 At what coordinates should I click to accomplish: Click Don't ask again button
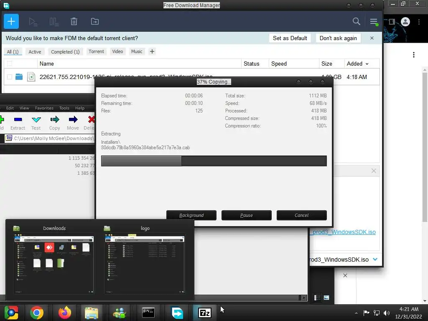338,38
